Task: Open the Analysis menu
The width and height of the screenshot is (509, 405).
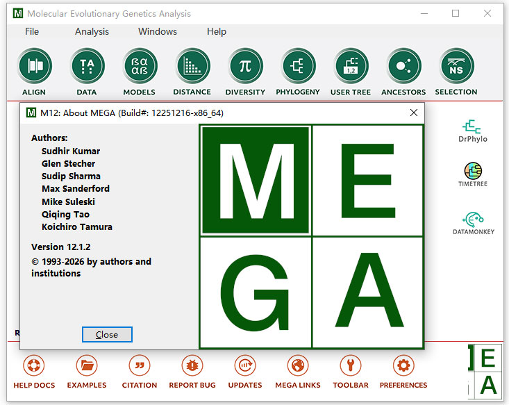Action: [92, 31]
